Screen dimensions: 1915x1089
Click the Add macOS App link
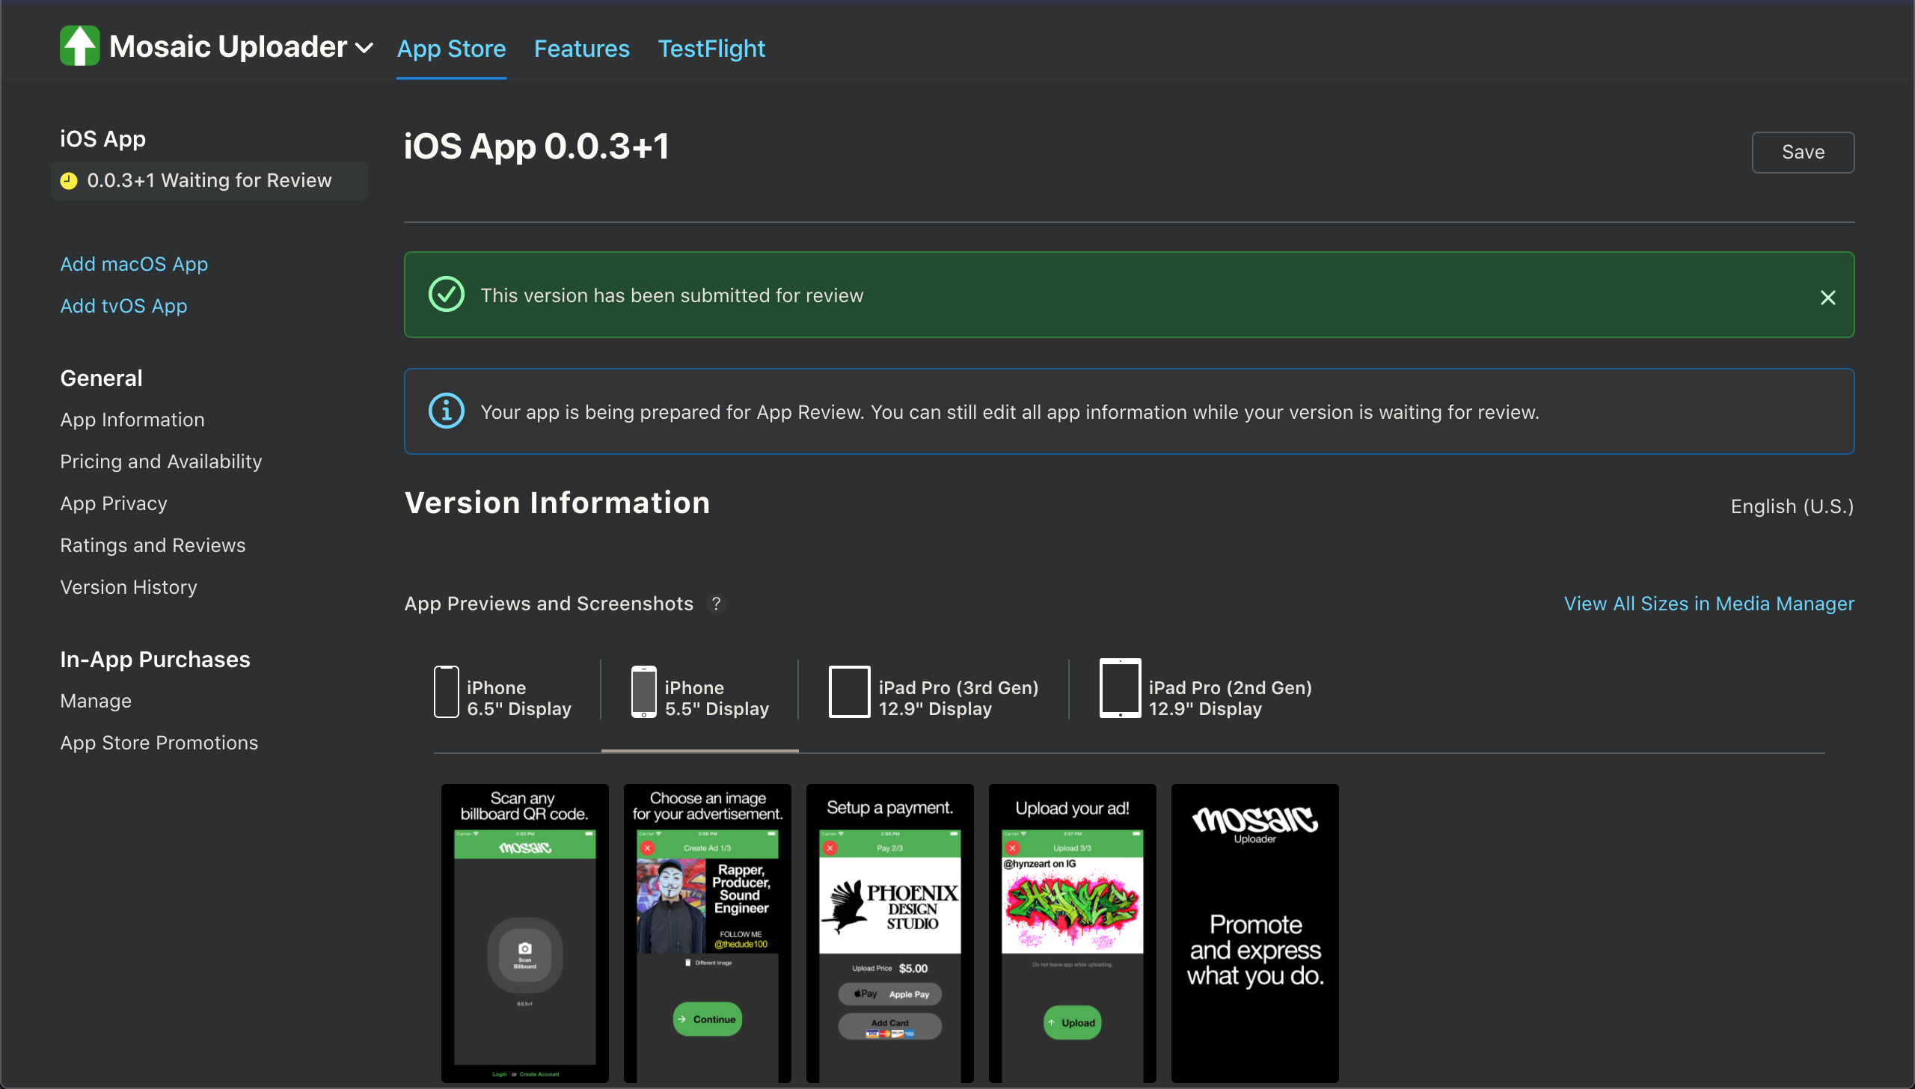(x=134, y=264)
